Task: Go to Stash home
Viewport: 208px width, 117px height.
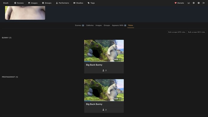Action: tap(6, 3)
